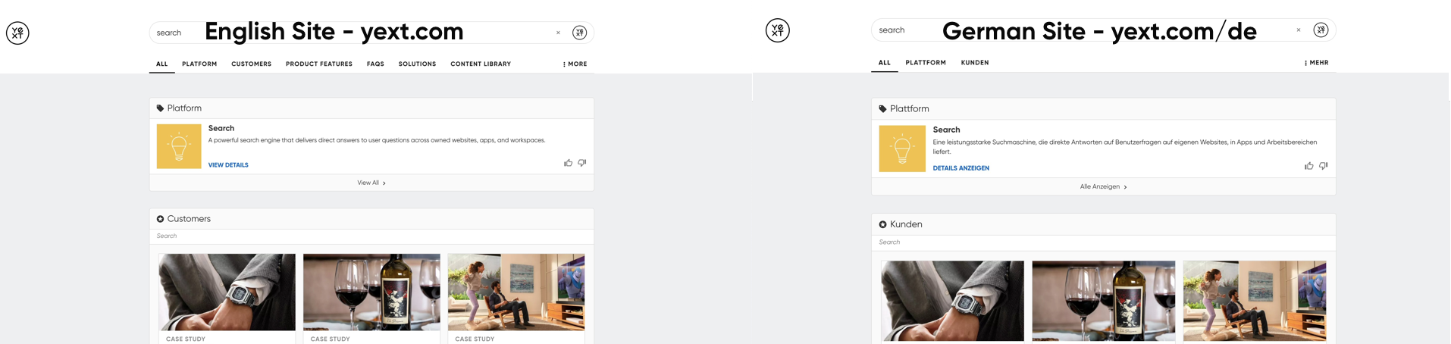Submit search with the English Yext search icon

click(580, 33)
